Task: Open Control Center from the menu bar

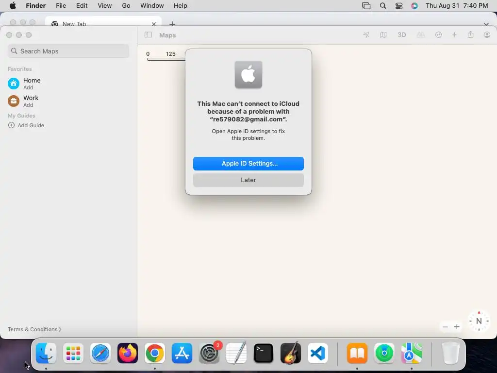Action: 399,6
